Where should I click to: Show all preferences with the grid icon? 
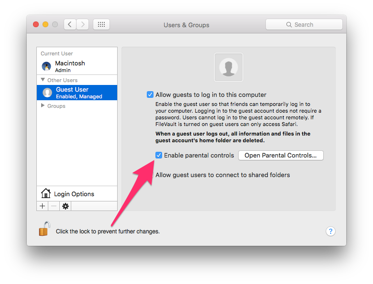pyautogui.click(x=101, y=24)
